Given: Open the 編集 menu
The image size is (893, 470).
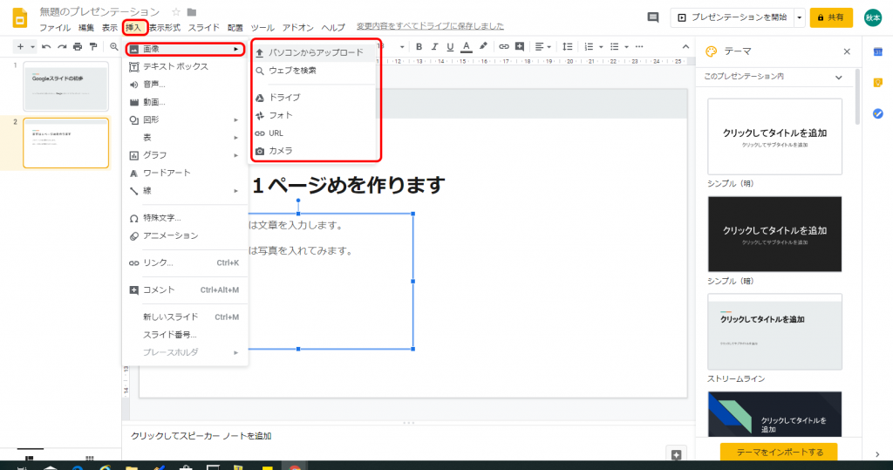Looking at the screenshot, I should pyautogui.click(x=86, y=27).
